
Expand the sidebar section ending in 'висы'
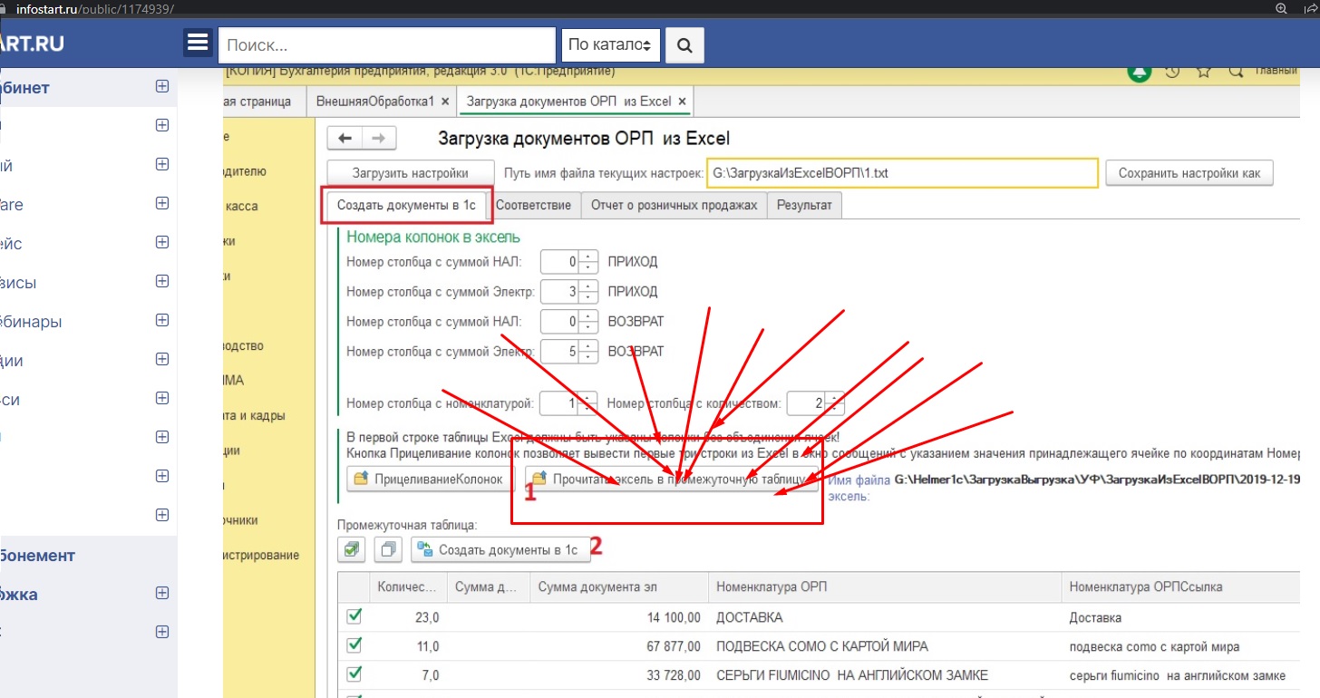162,281
